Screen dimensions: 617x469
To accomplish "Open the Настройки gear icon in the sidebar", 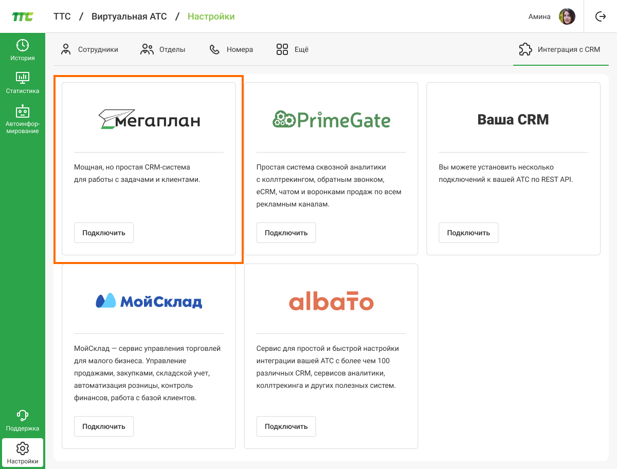I will tap(23, 448).
